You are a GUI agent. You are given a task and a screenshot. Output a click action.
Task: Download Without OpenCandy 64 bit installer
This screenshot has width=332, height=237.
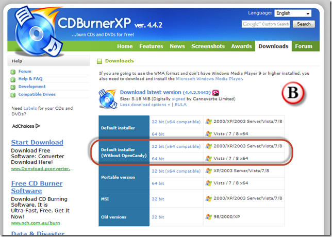pyautogui.click(x=158, y=159)
